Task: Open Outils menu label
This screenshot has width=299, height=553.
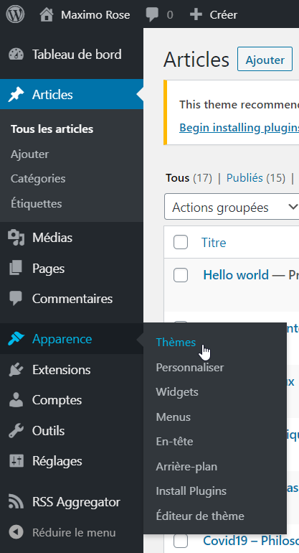Action: 48,431
